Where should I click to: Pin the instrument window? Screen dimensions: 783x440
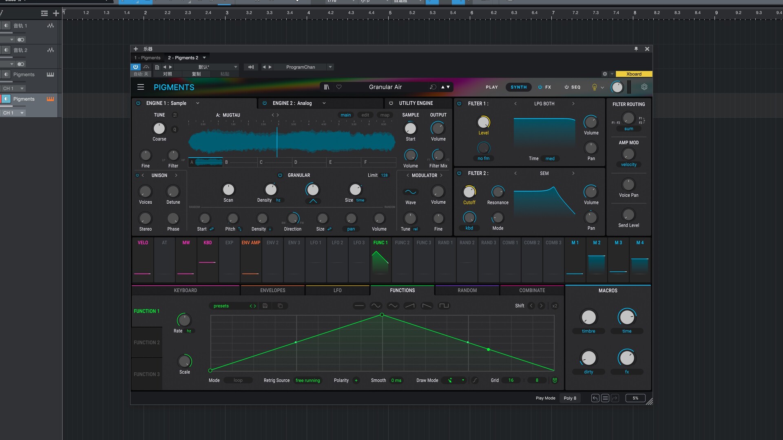[636, 49]
